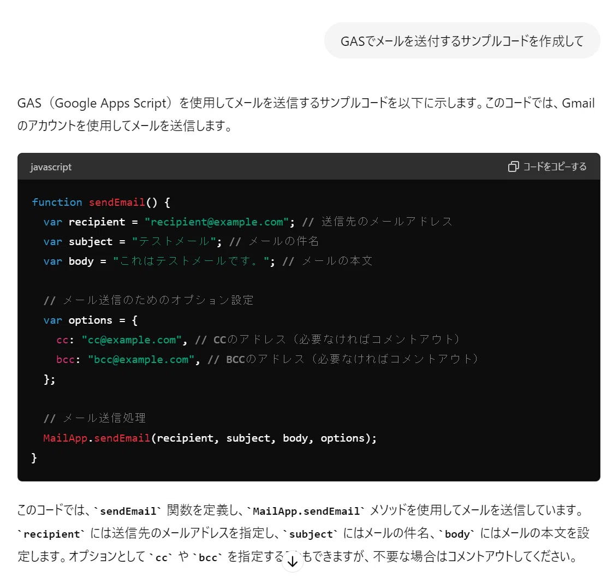The image size is (607, 583).
Task: Click the inline code `subject` in explanation
Action: 311,534
